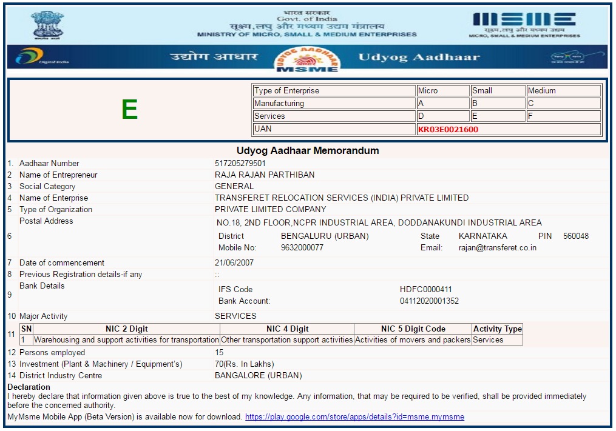Click the MSME logo at top right
This screenshot has height=431, width=616.
tap(524, 25)
